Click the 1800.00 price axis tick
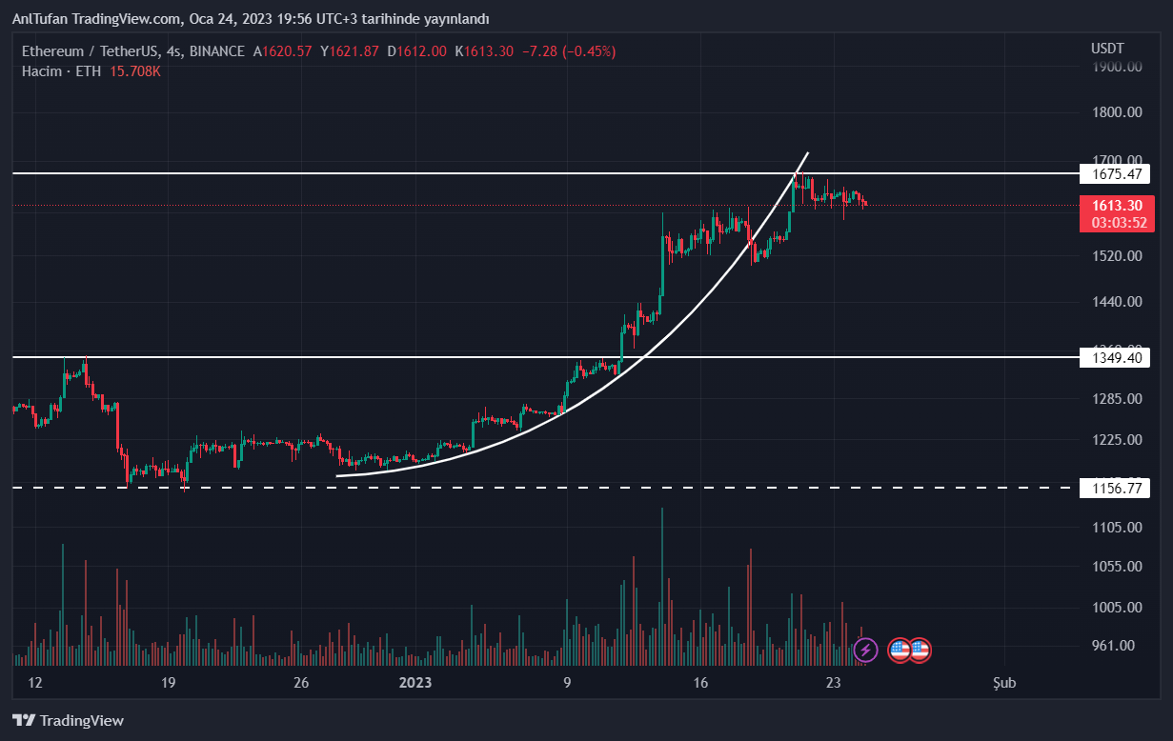The width and height of the screenshot is (1173, 741). [x=1117, y=112]
